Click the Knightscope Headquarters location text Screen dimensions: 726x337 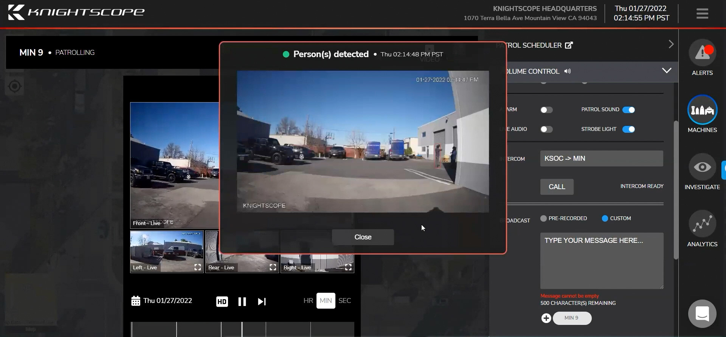coord(544,9)
